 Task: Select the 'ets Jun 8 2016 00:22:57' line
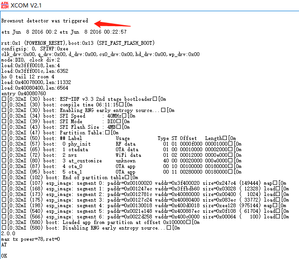coord(64,32)
